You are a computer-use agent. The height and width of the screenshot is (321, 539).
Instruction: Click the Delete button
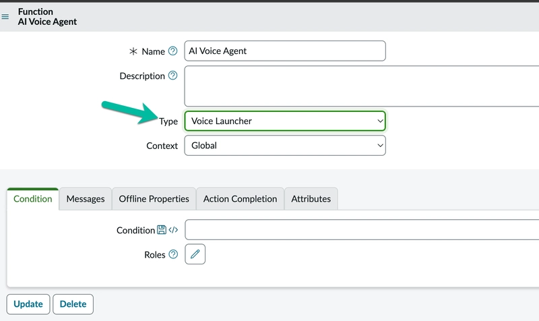[x=73, y=304]
